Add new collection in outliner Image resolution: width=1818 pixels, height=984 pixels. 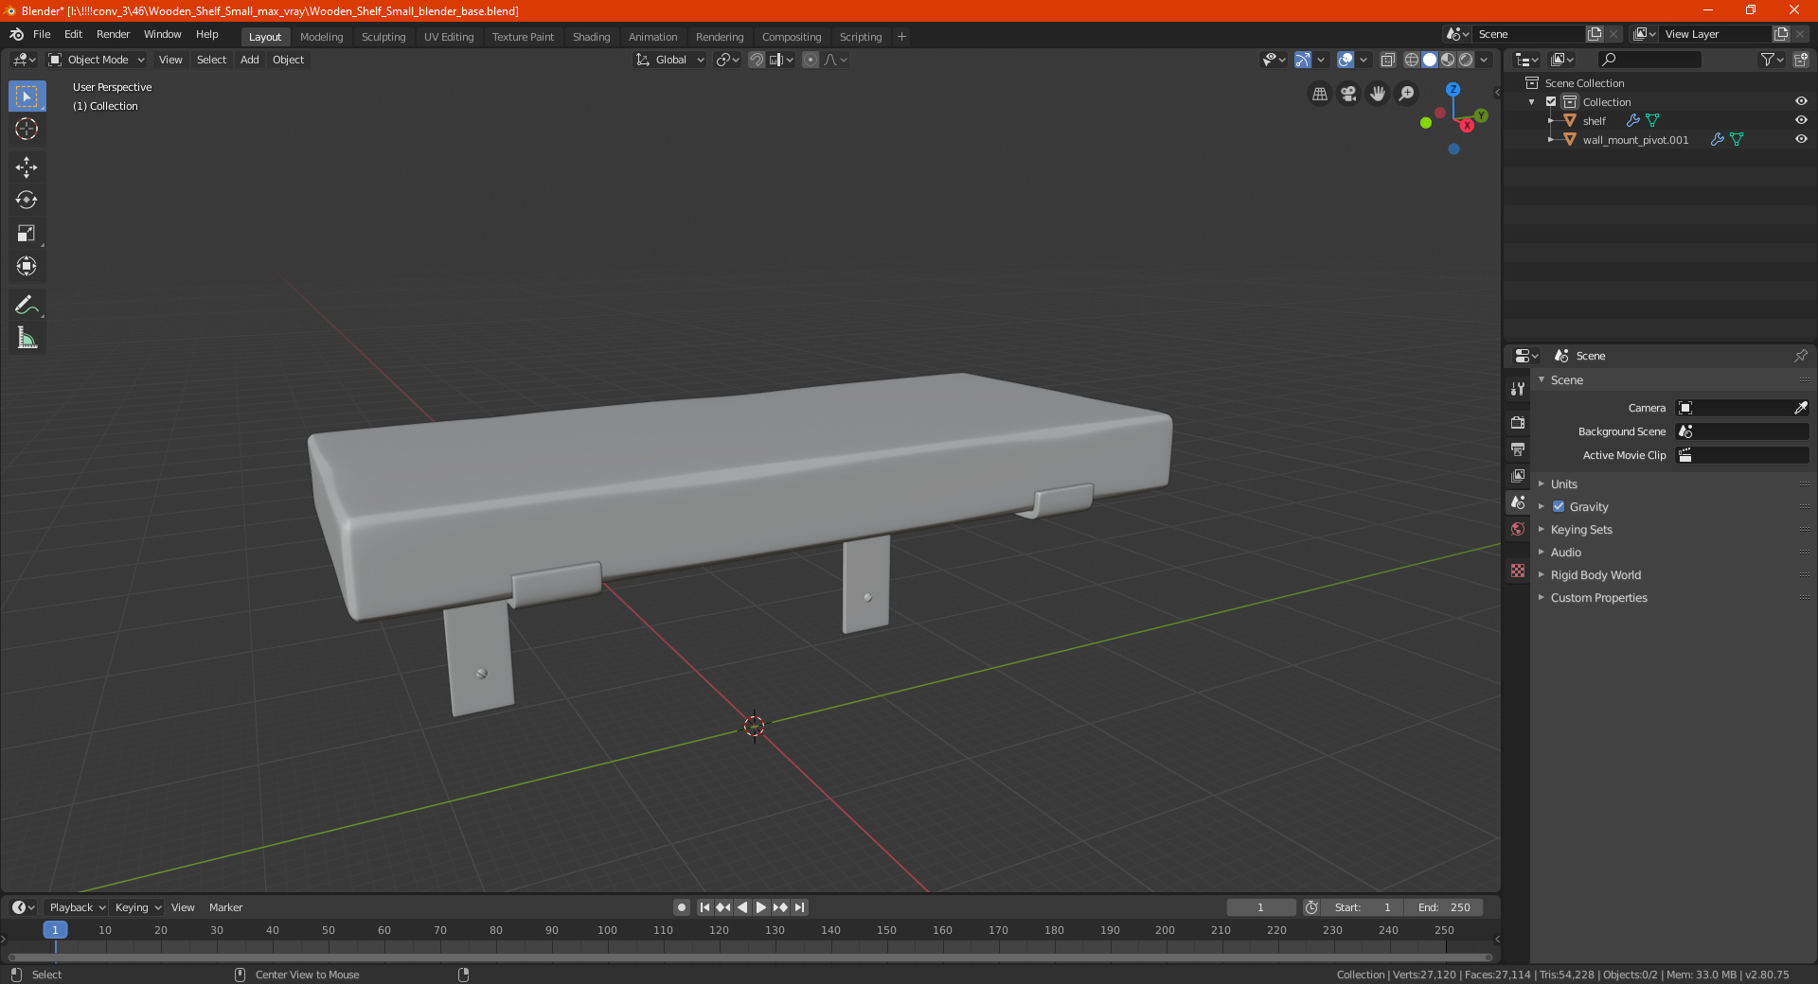tap(1801, 60)
